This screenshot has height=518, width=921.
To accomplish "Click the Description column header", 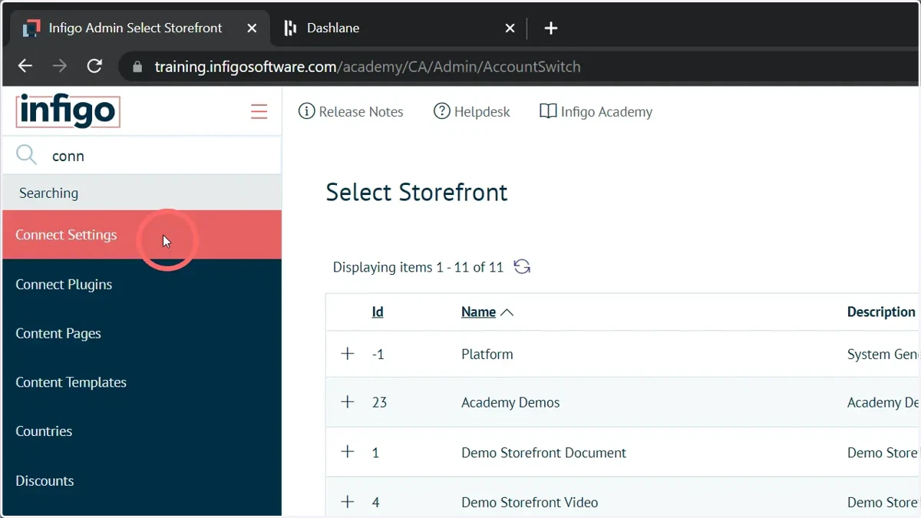I will pyautogui.click(x=881, y=312).
